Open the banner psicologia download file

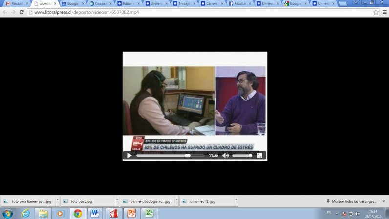pos(147,201)
